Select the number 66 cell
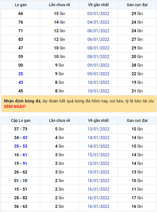This screenshot has width=157, height=212. [21, 13]
